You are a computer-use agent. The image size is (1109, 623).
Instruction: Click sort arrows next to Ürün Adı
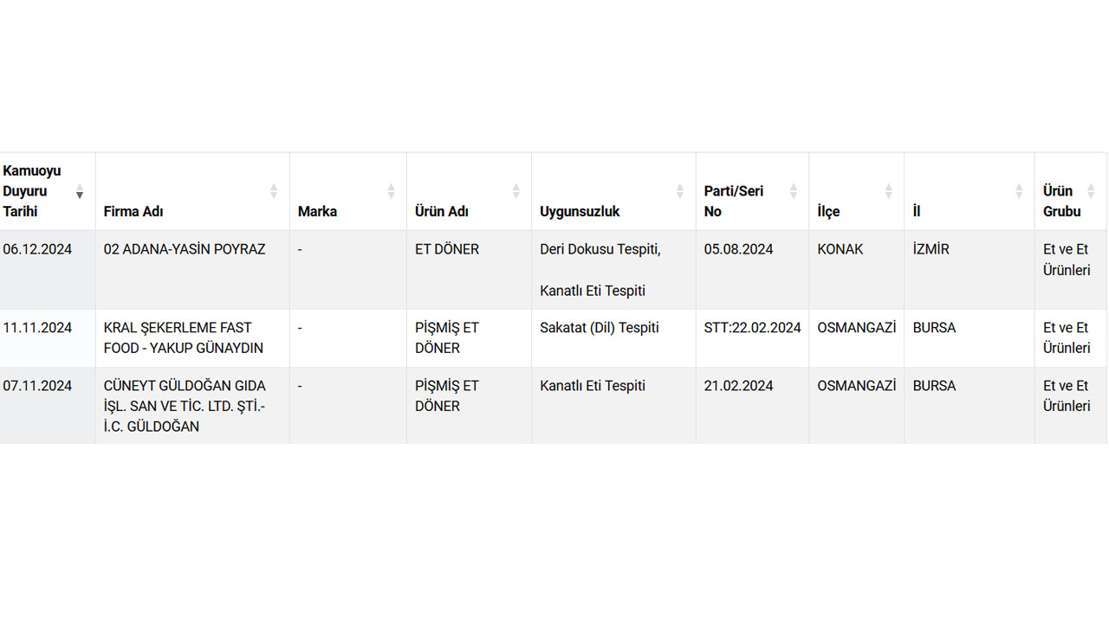516,191
